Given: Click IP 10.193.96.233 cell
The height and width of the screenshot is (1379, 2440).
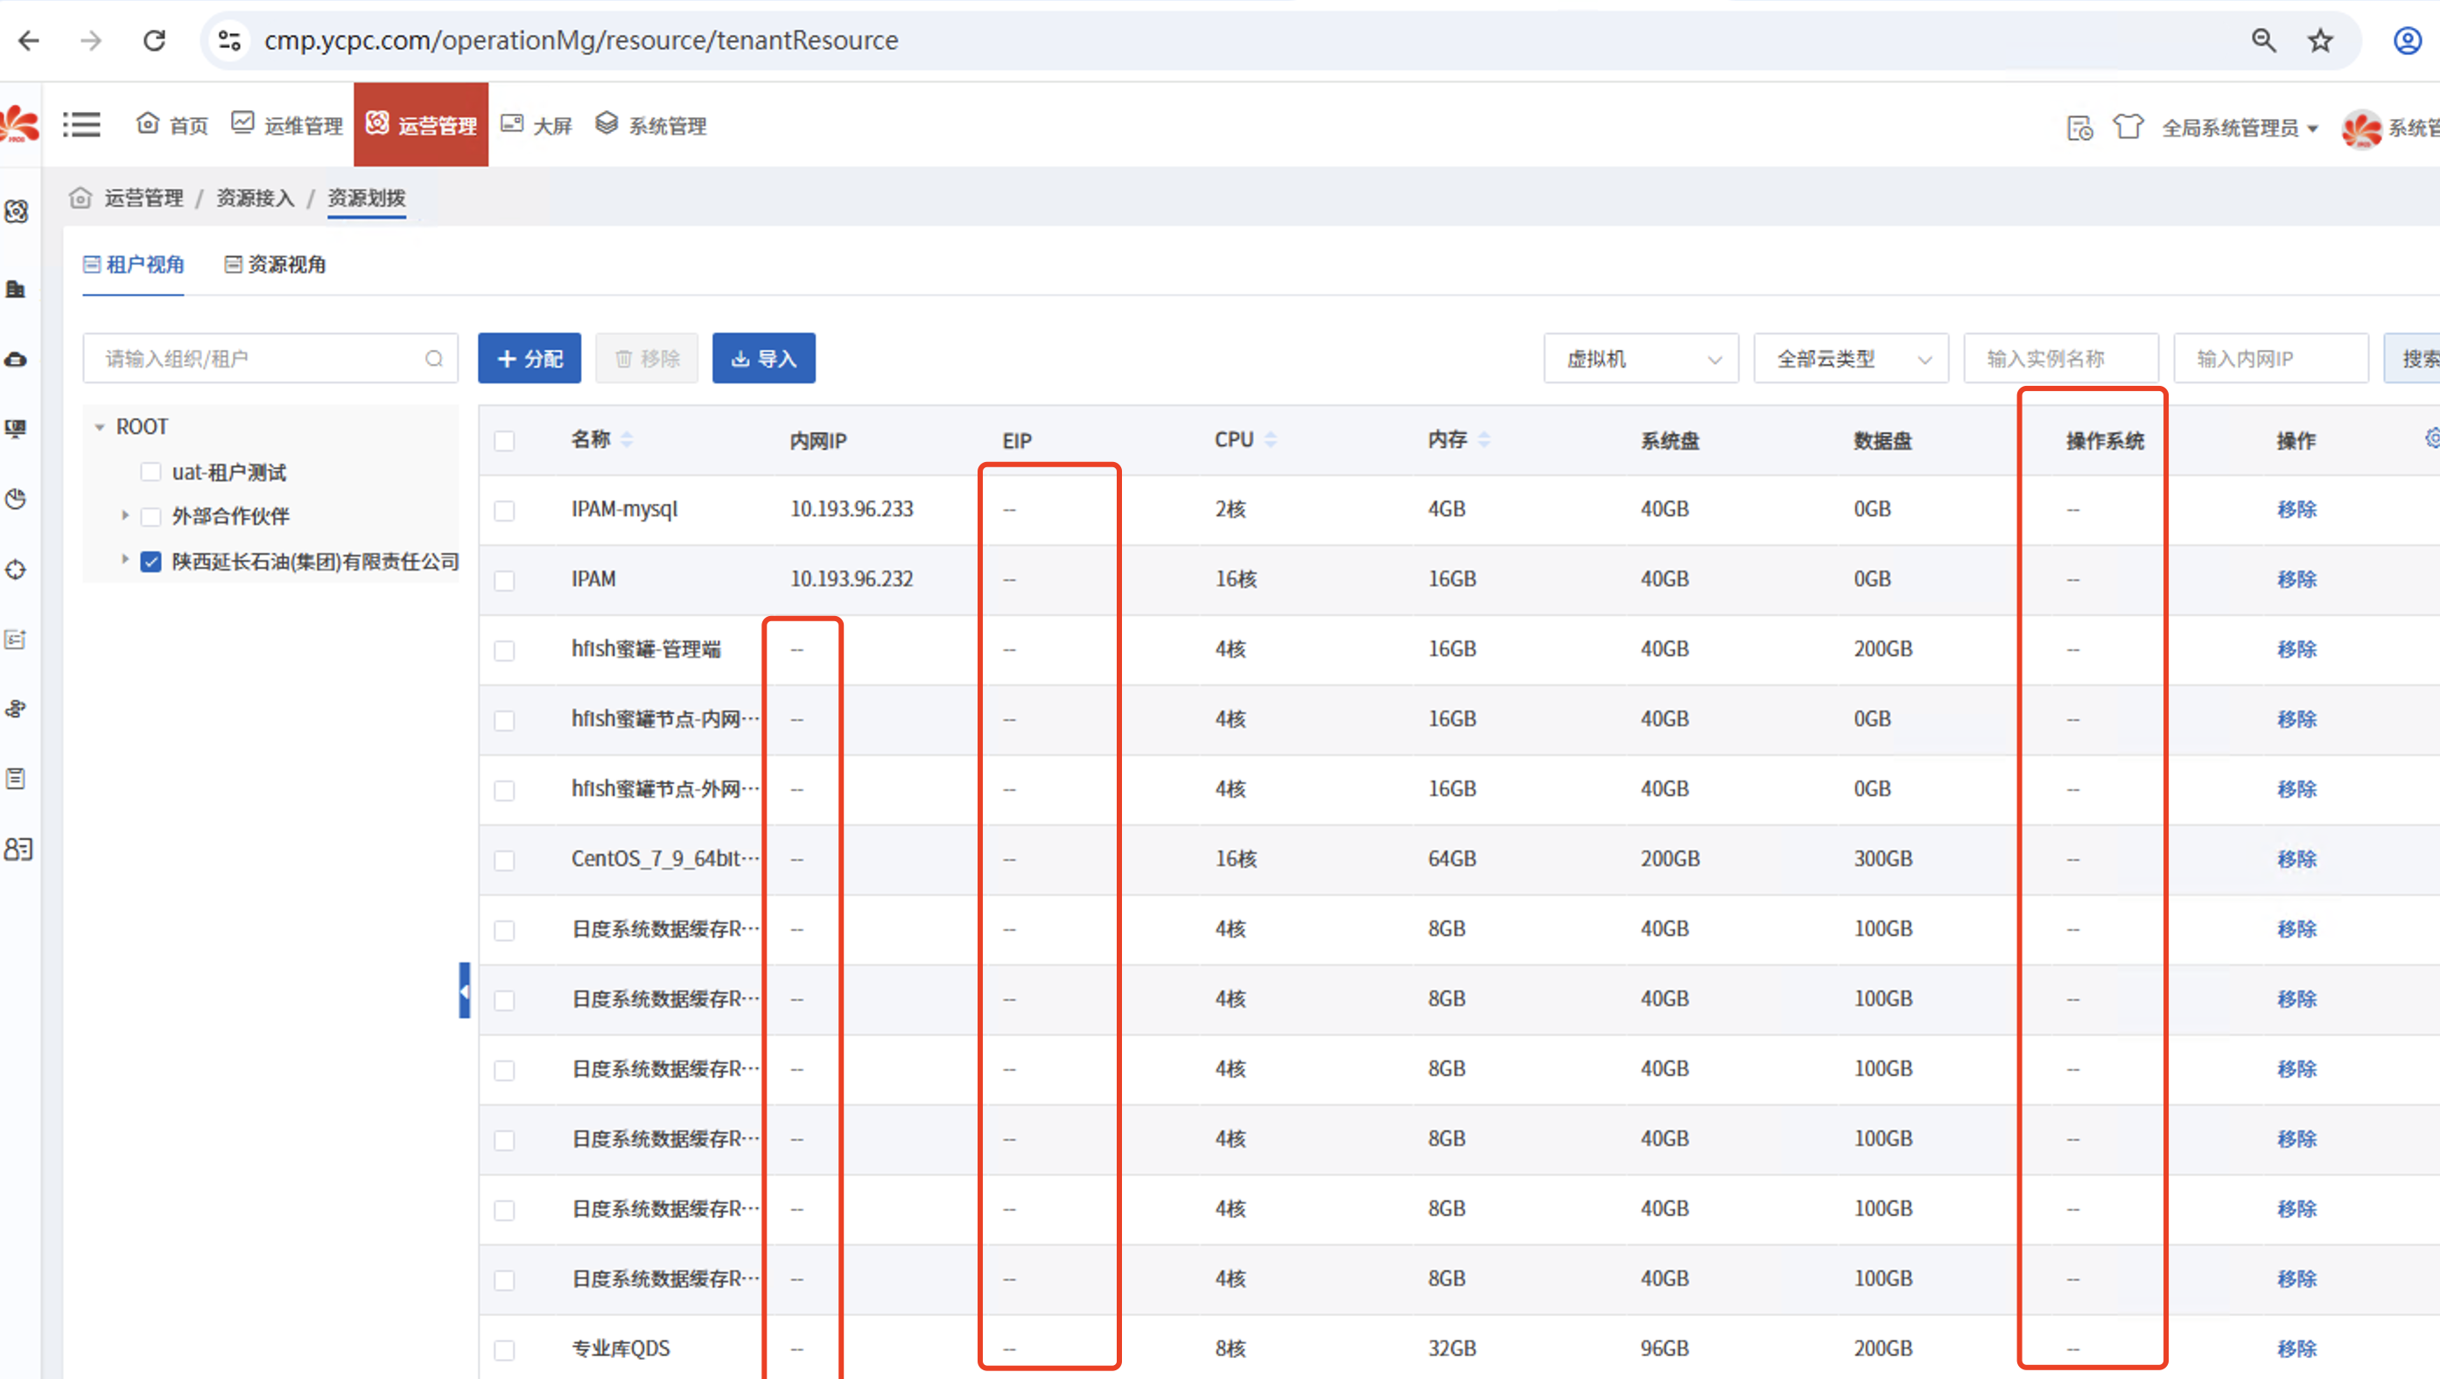Looking at the screenshot, I should [852, 509].
